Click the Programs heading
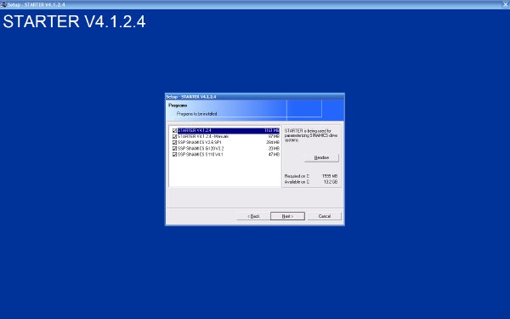The width and height of the screenshot is (510, 319). pyautogui.click(x=178, y=105)
